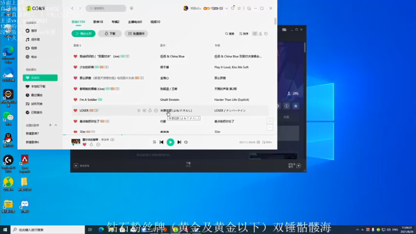The image size is (416, 234).
Task: Change playback order mode icon
Action: [154, 142]
